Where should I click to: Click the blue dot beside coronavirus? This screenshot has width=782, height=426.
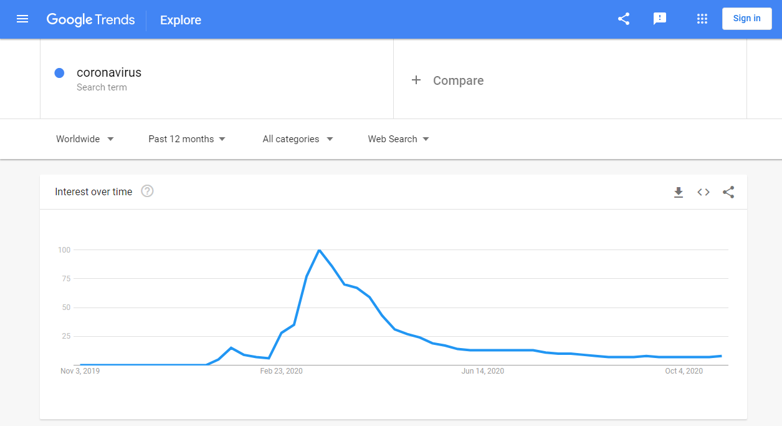click(59, 73)
